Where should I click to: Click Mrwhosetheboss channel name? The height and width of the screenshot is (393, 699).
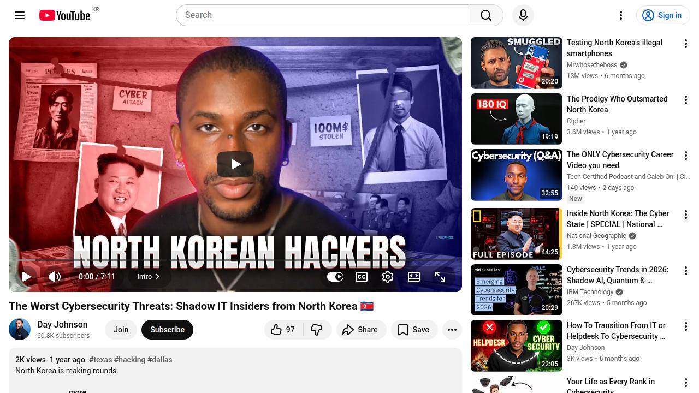tap(592, 65)
